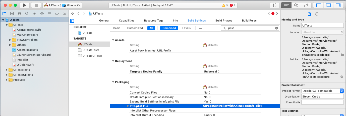The width and height of the screenshot is (346, 116).
Task: Toggle the Levels view of settings
Action: [186, 28]
